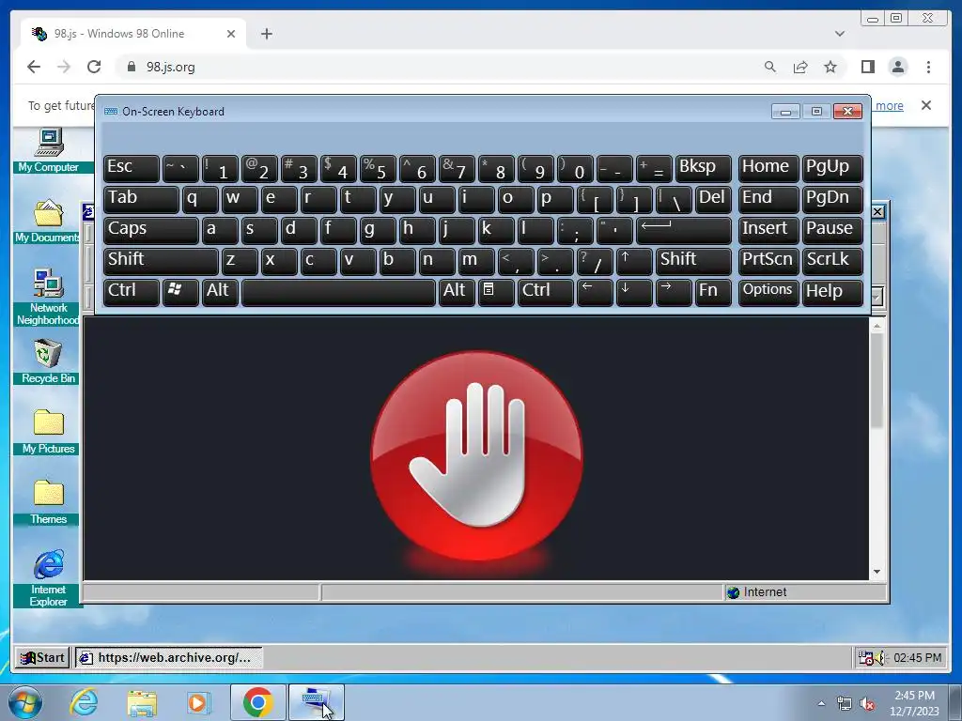Click IE window vertical scrollbar thumb
The height and width of the screenshot is (721, 962).
pyautogui.click(x=877, y=381)
